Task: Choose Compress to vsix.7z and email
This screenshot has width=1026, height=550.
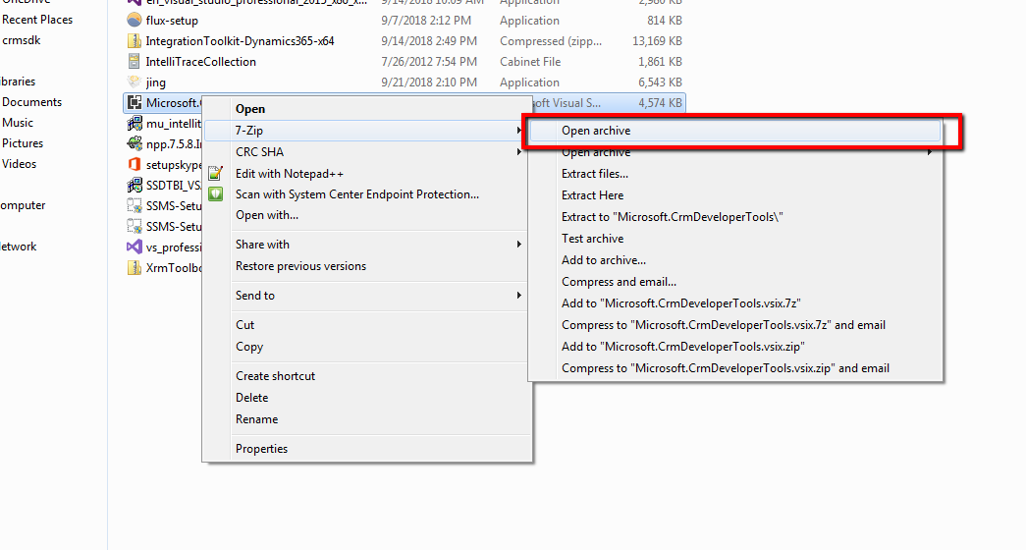Action: click(x=735, y=325)
